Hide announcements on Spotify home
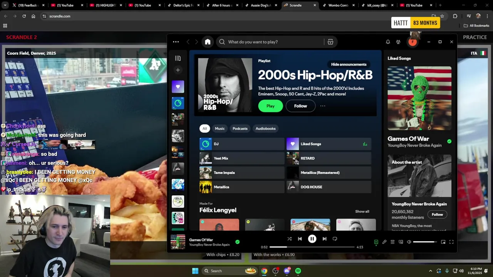This screenshot has height=277, width=493. tap(349, 64)
